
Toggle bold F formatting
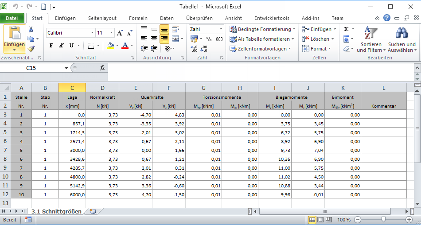[51, 46]
